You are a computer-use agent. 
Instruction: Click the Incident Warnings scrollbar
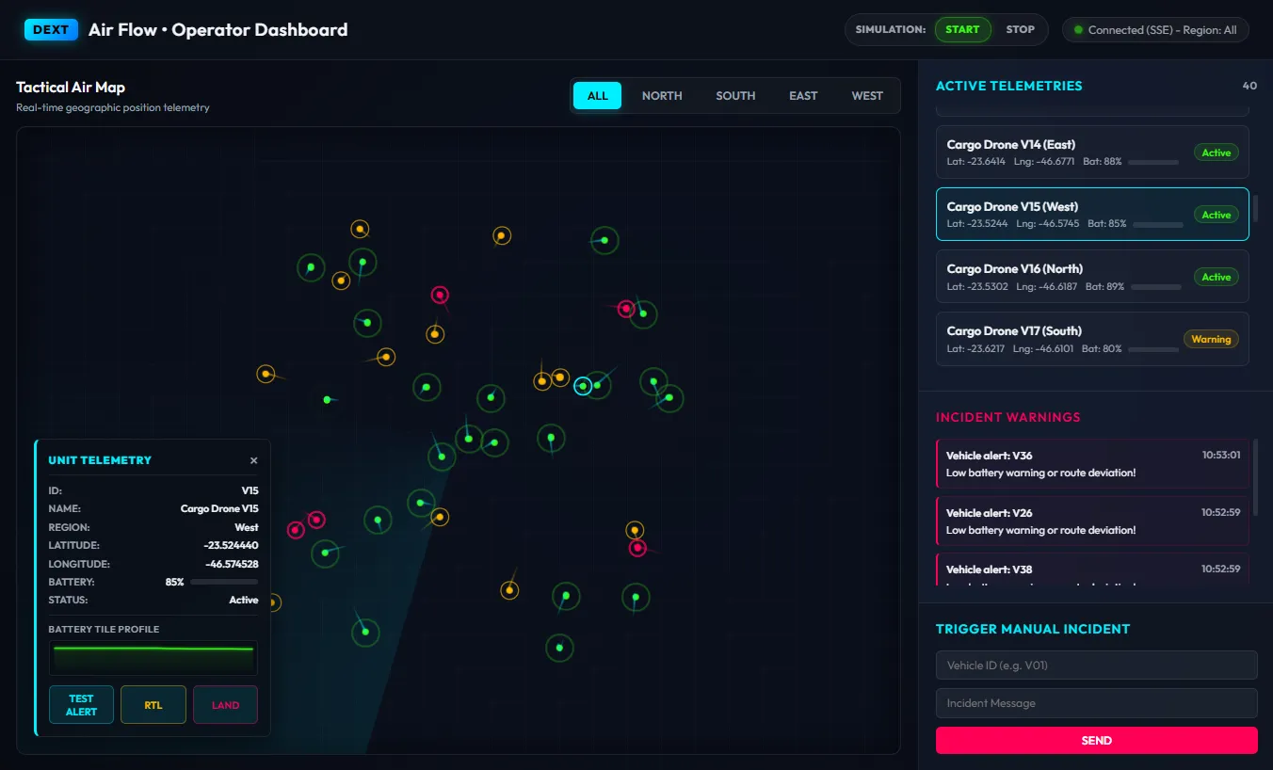[1255, 477]
